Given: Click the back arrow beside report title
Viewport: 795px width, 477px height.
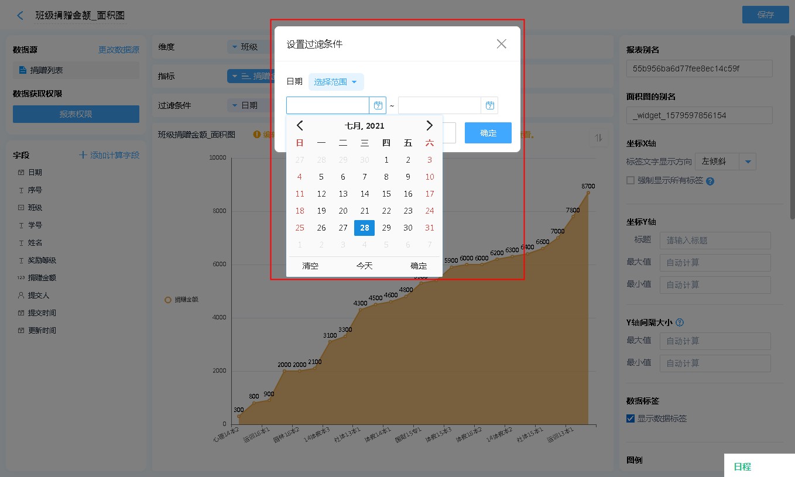Looking at the screenshot, I should point(20,15).
